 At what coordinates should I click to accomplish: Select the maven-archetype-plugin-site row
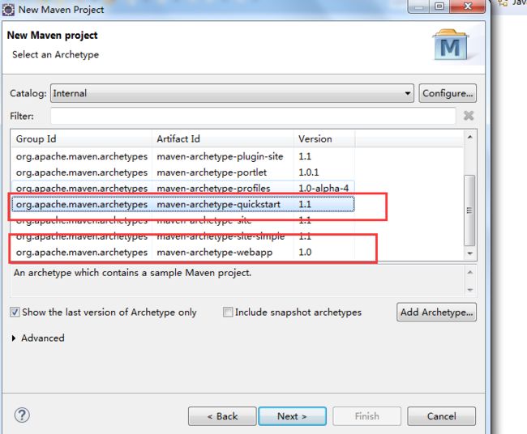click(183, 156)
